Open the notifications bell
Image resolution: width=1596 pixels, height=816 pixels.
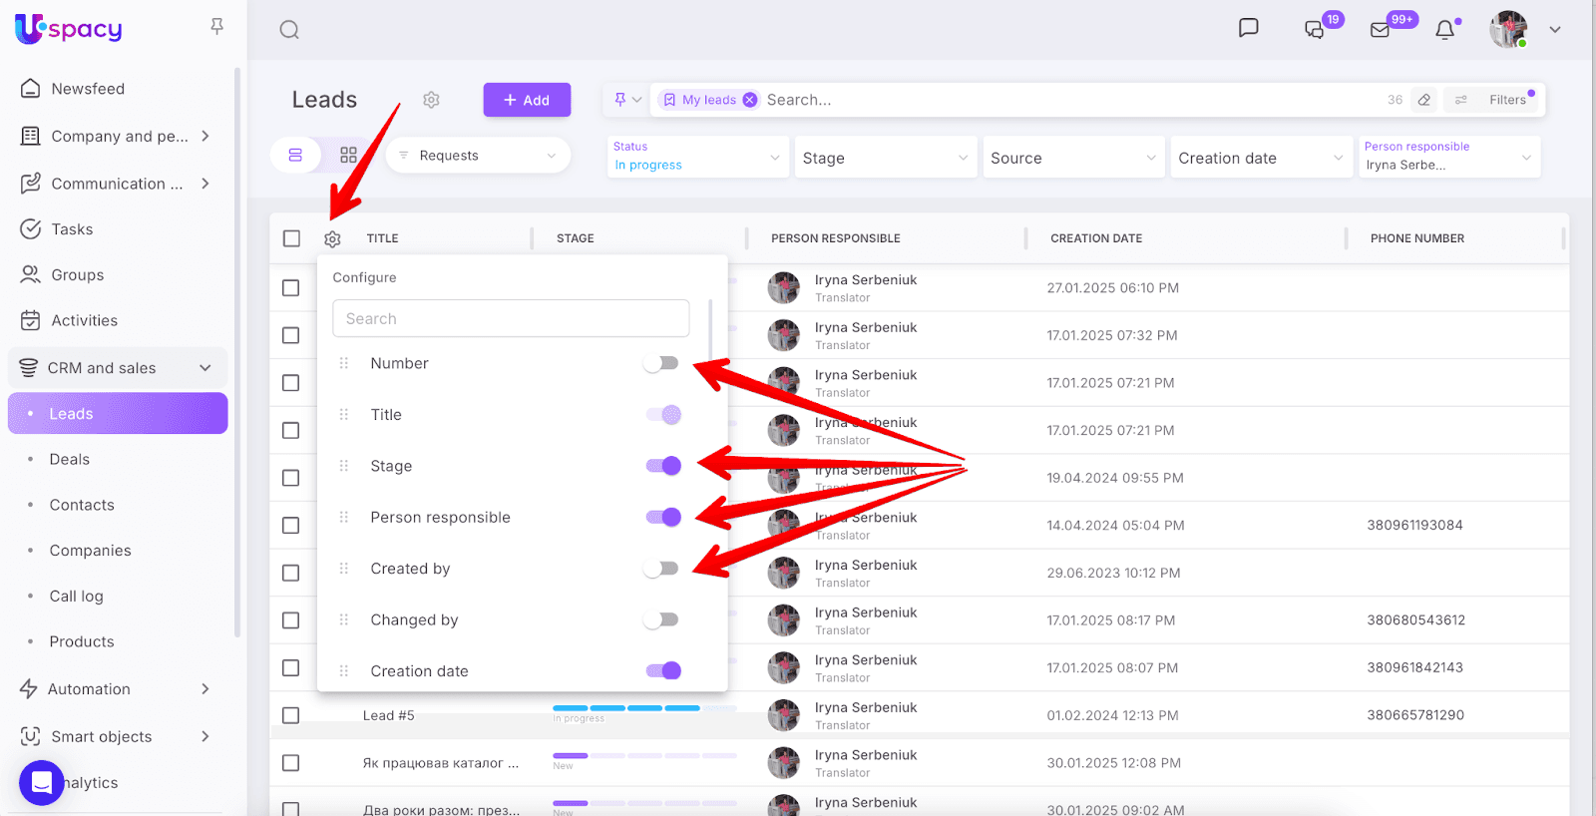tap(1444, 30)
